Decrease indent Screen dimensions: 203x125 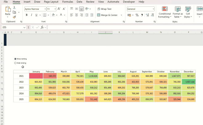87,15
